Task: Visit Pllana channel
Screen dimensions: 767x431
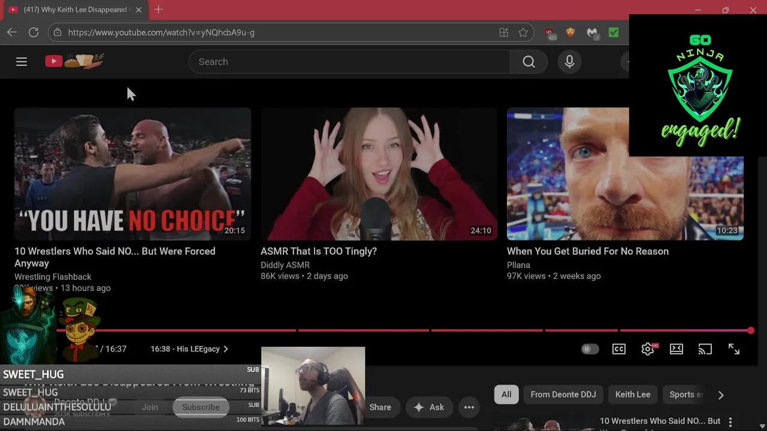Action: pos(518,265)
